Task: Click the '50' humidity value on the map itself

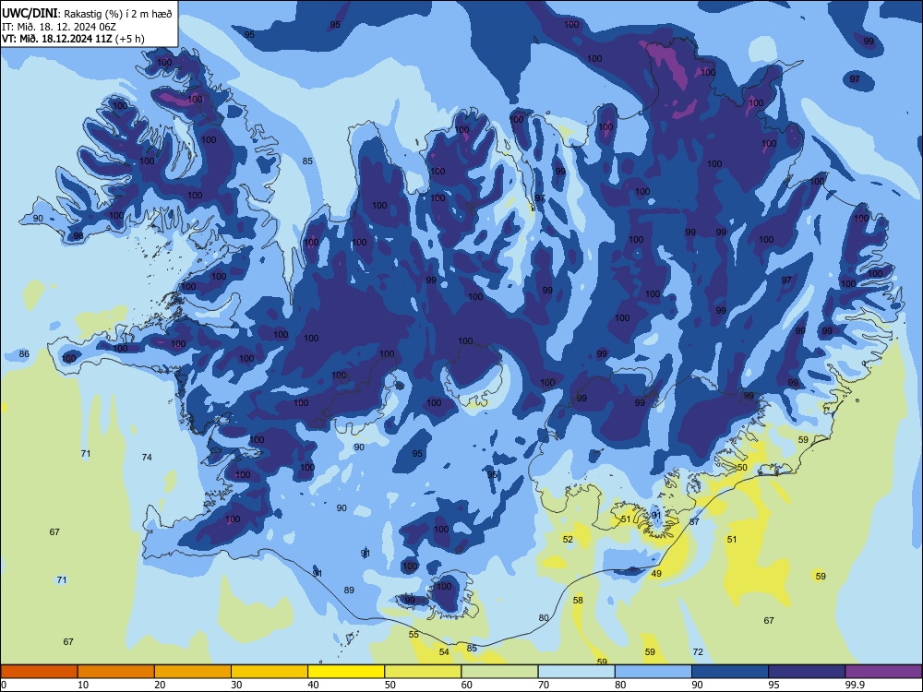Action: click(742, 467)
